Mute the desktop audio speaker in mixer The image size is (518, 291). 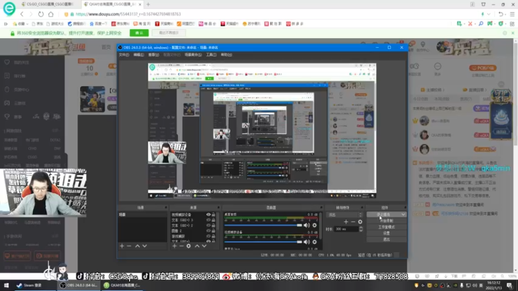tap(306, 225)
